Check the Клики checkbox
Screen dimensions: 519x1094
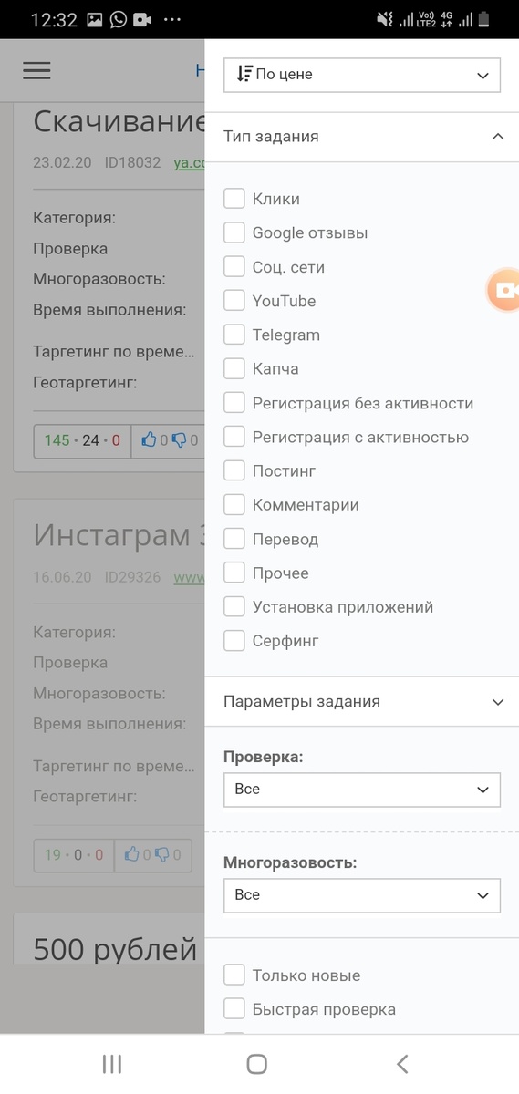pyautogui.click(x=234, y=199)
